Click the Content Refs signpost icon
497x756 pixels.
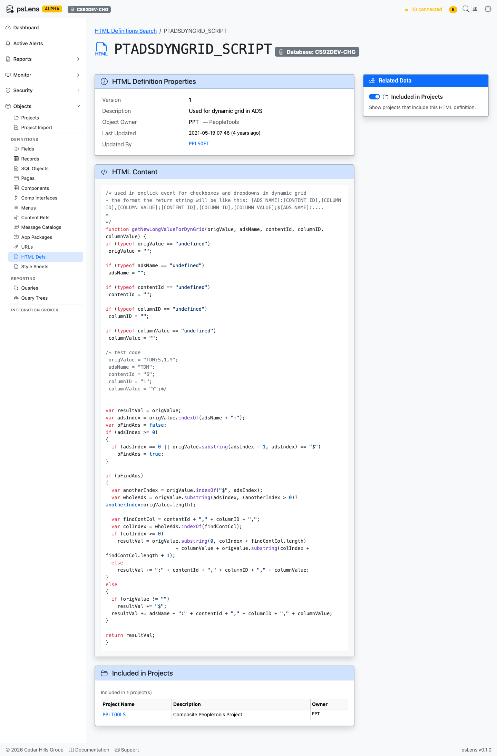point(16,217)
